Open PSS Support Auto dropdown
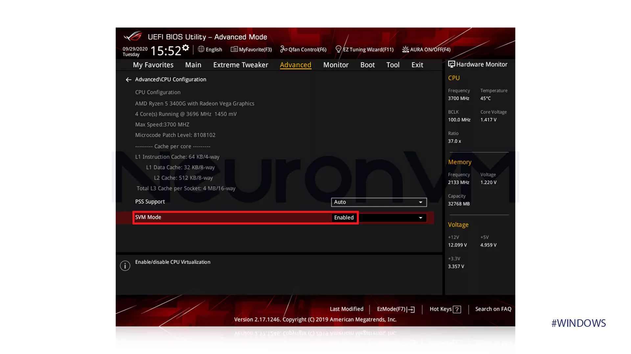The width and height of the screenshot is (631, 354). [379, 202]
